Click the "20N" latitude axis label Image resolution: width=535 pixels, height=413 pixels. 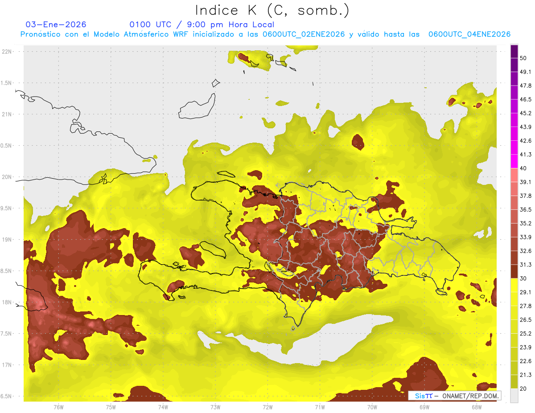(7, 177)
